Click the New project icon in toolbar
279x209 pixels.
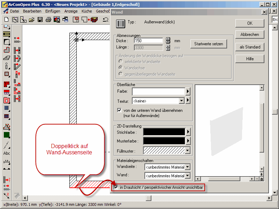[6, 20]
